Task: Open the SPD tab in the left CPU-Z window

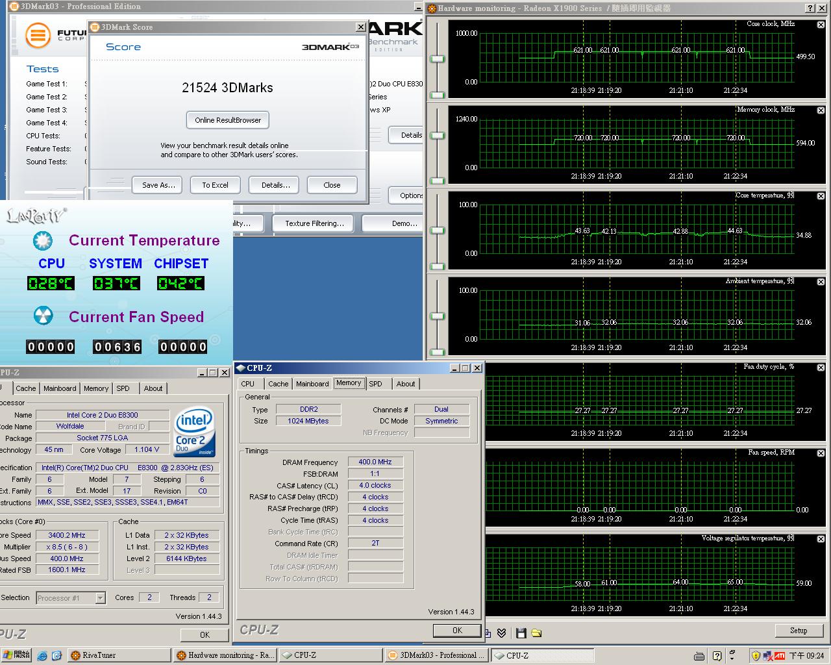Action: [x=123, y=388]
